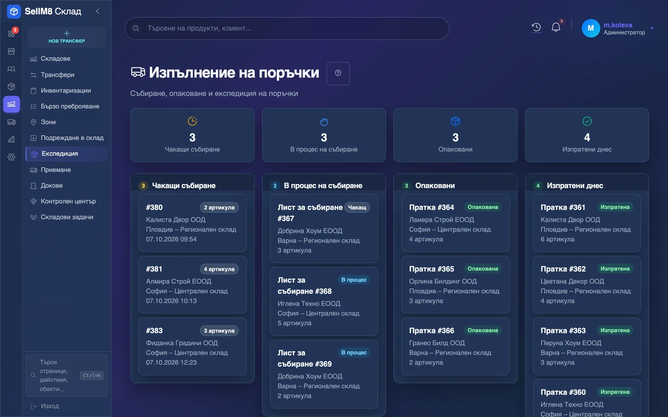This screenshot has width=668, height=417.
Task: Open the settings gear icon in left rail
Action: [11, 157]
